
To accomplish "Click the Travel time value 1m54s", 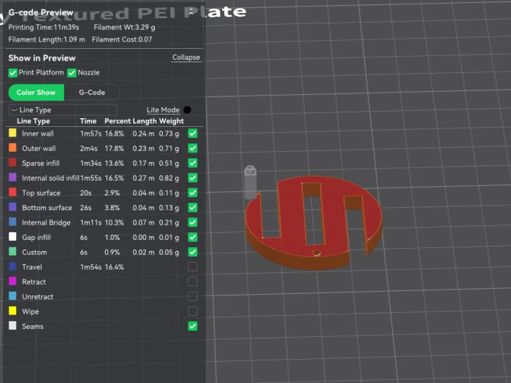I will pos(91,267).
